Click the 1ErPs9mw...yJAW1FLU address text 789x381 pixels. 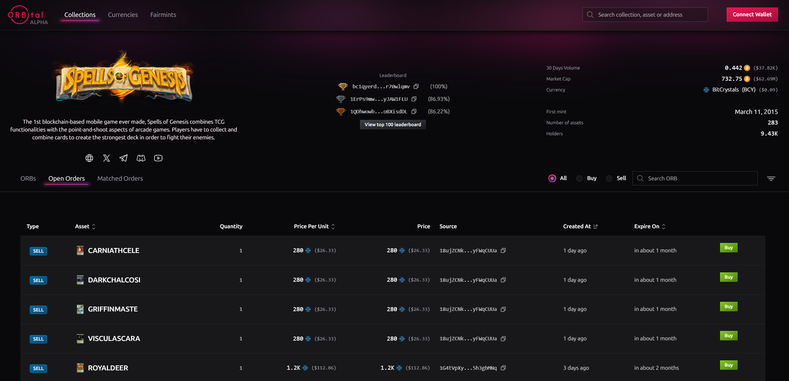pos(379,99)
